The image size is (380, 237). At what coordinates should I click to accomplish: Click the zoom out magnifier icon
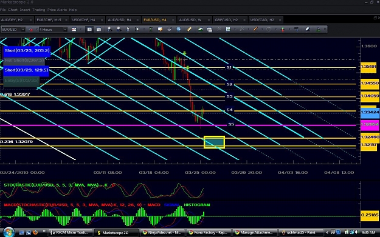point(119,29)
